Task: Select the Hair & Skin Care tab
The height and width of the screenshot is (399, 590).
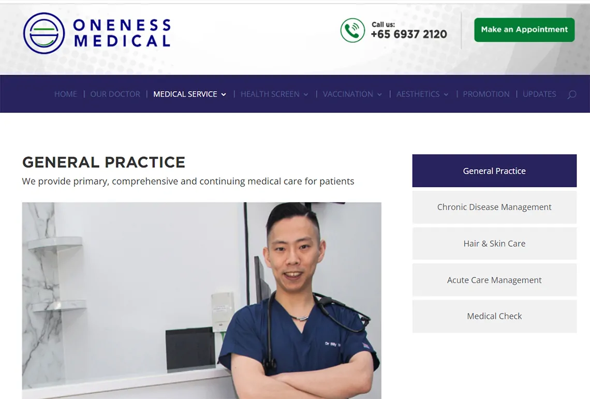Action: coord(494,244)
